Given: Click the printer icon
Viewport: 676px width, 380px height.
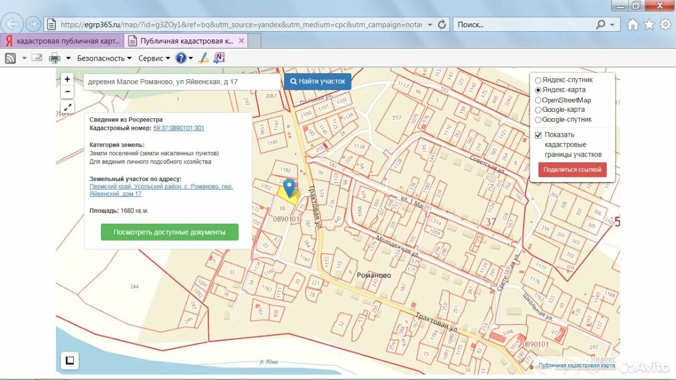Looking at the screenshot, I should (54, 58).
